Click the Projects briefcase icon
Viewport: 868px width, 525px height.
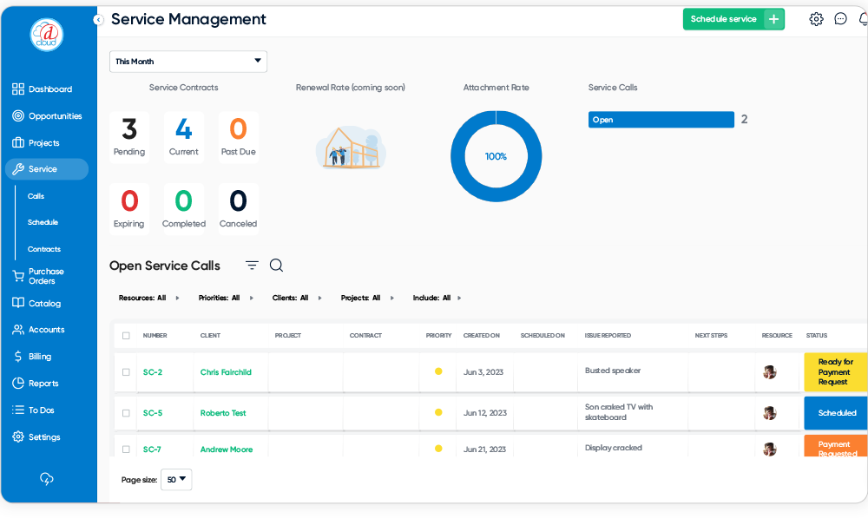(x=18, y=142)
